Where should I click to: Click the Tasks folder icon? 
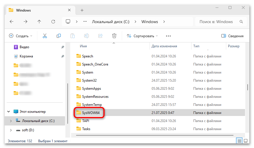point(79,129)
